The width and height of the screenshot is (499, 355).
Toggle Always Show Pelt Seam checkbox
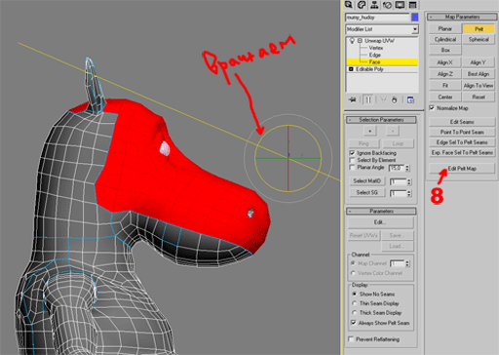[x=354, y=323]
